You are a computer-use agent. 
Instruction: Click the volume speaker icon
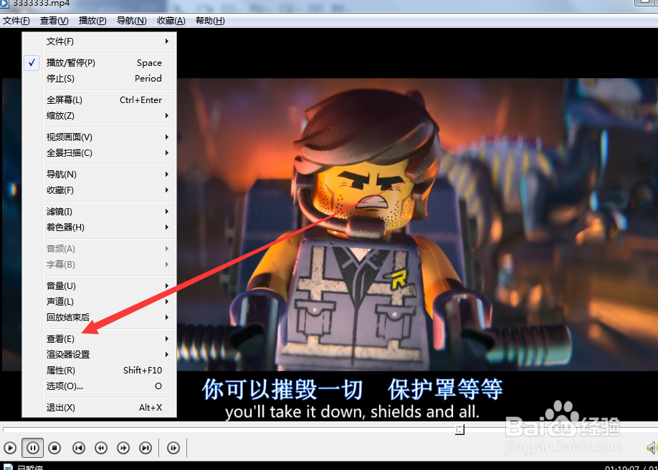[652, 448]
